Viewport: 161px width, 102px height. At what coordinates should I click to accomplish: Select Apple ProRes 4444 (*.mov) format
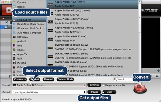coord(93,38)
